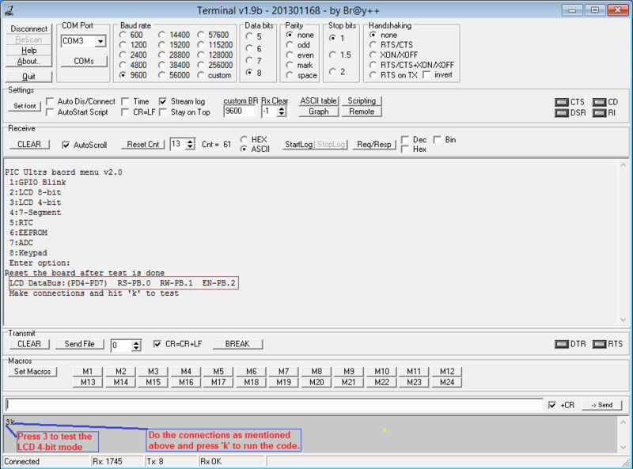Viewport: 633px width, 469px height.
Task: Enable Stay on Top
Action: click(x=163, y=112)
